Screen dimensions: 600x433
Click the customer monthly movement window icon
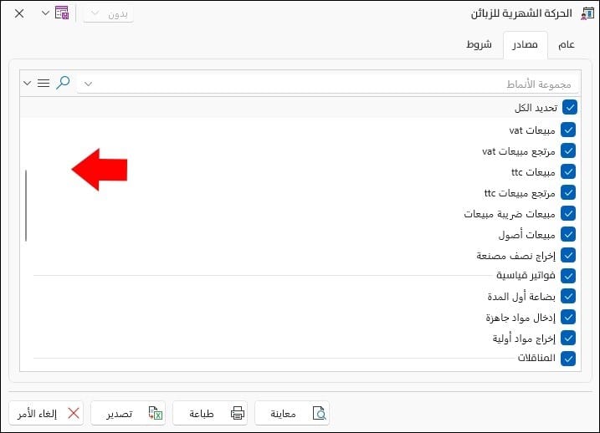(587, 13)
